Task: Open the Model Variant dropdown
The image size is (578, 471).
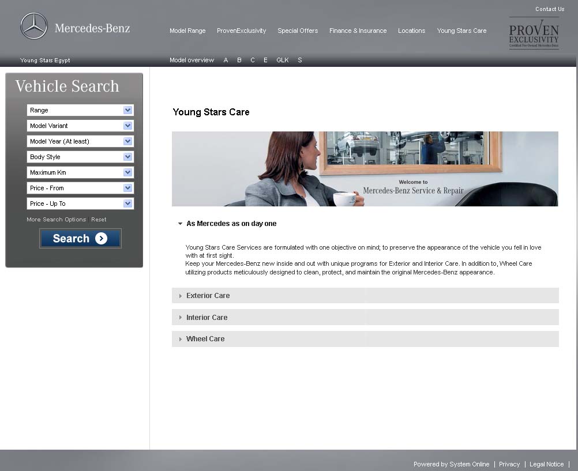Action: pos(80,126)
